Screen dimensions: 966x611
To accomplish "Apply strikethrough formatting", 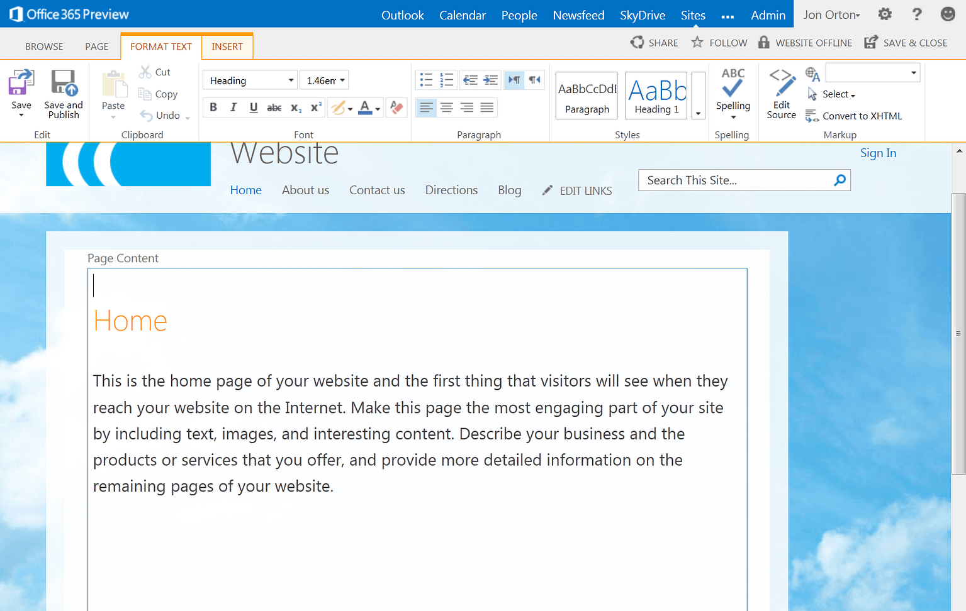I will pyautogui.click(x=274, y=107).
